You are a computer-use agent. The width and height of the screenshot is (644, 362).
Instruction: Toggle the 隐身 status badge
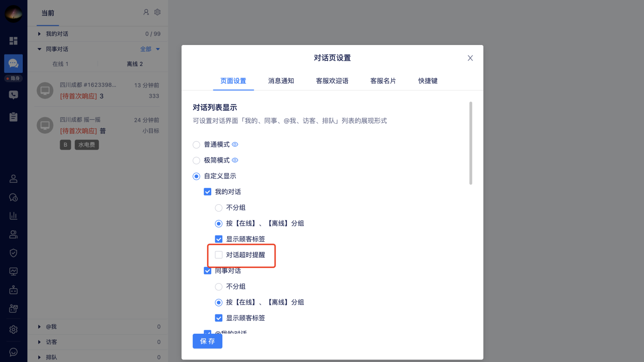coord(13,78)
